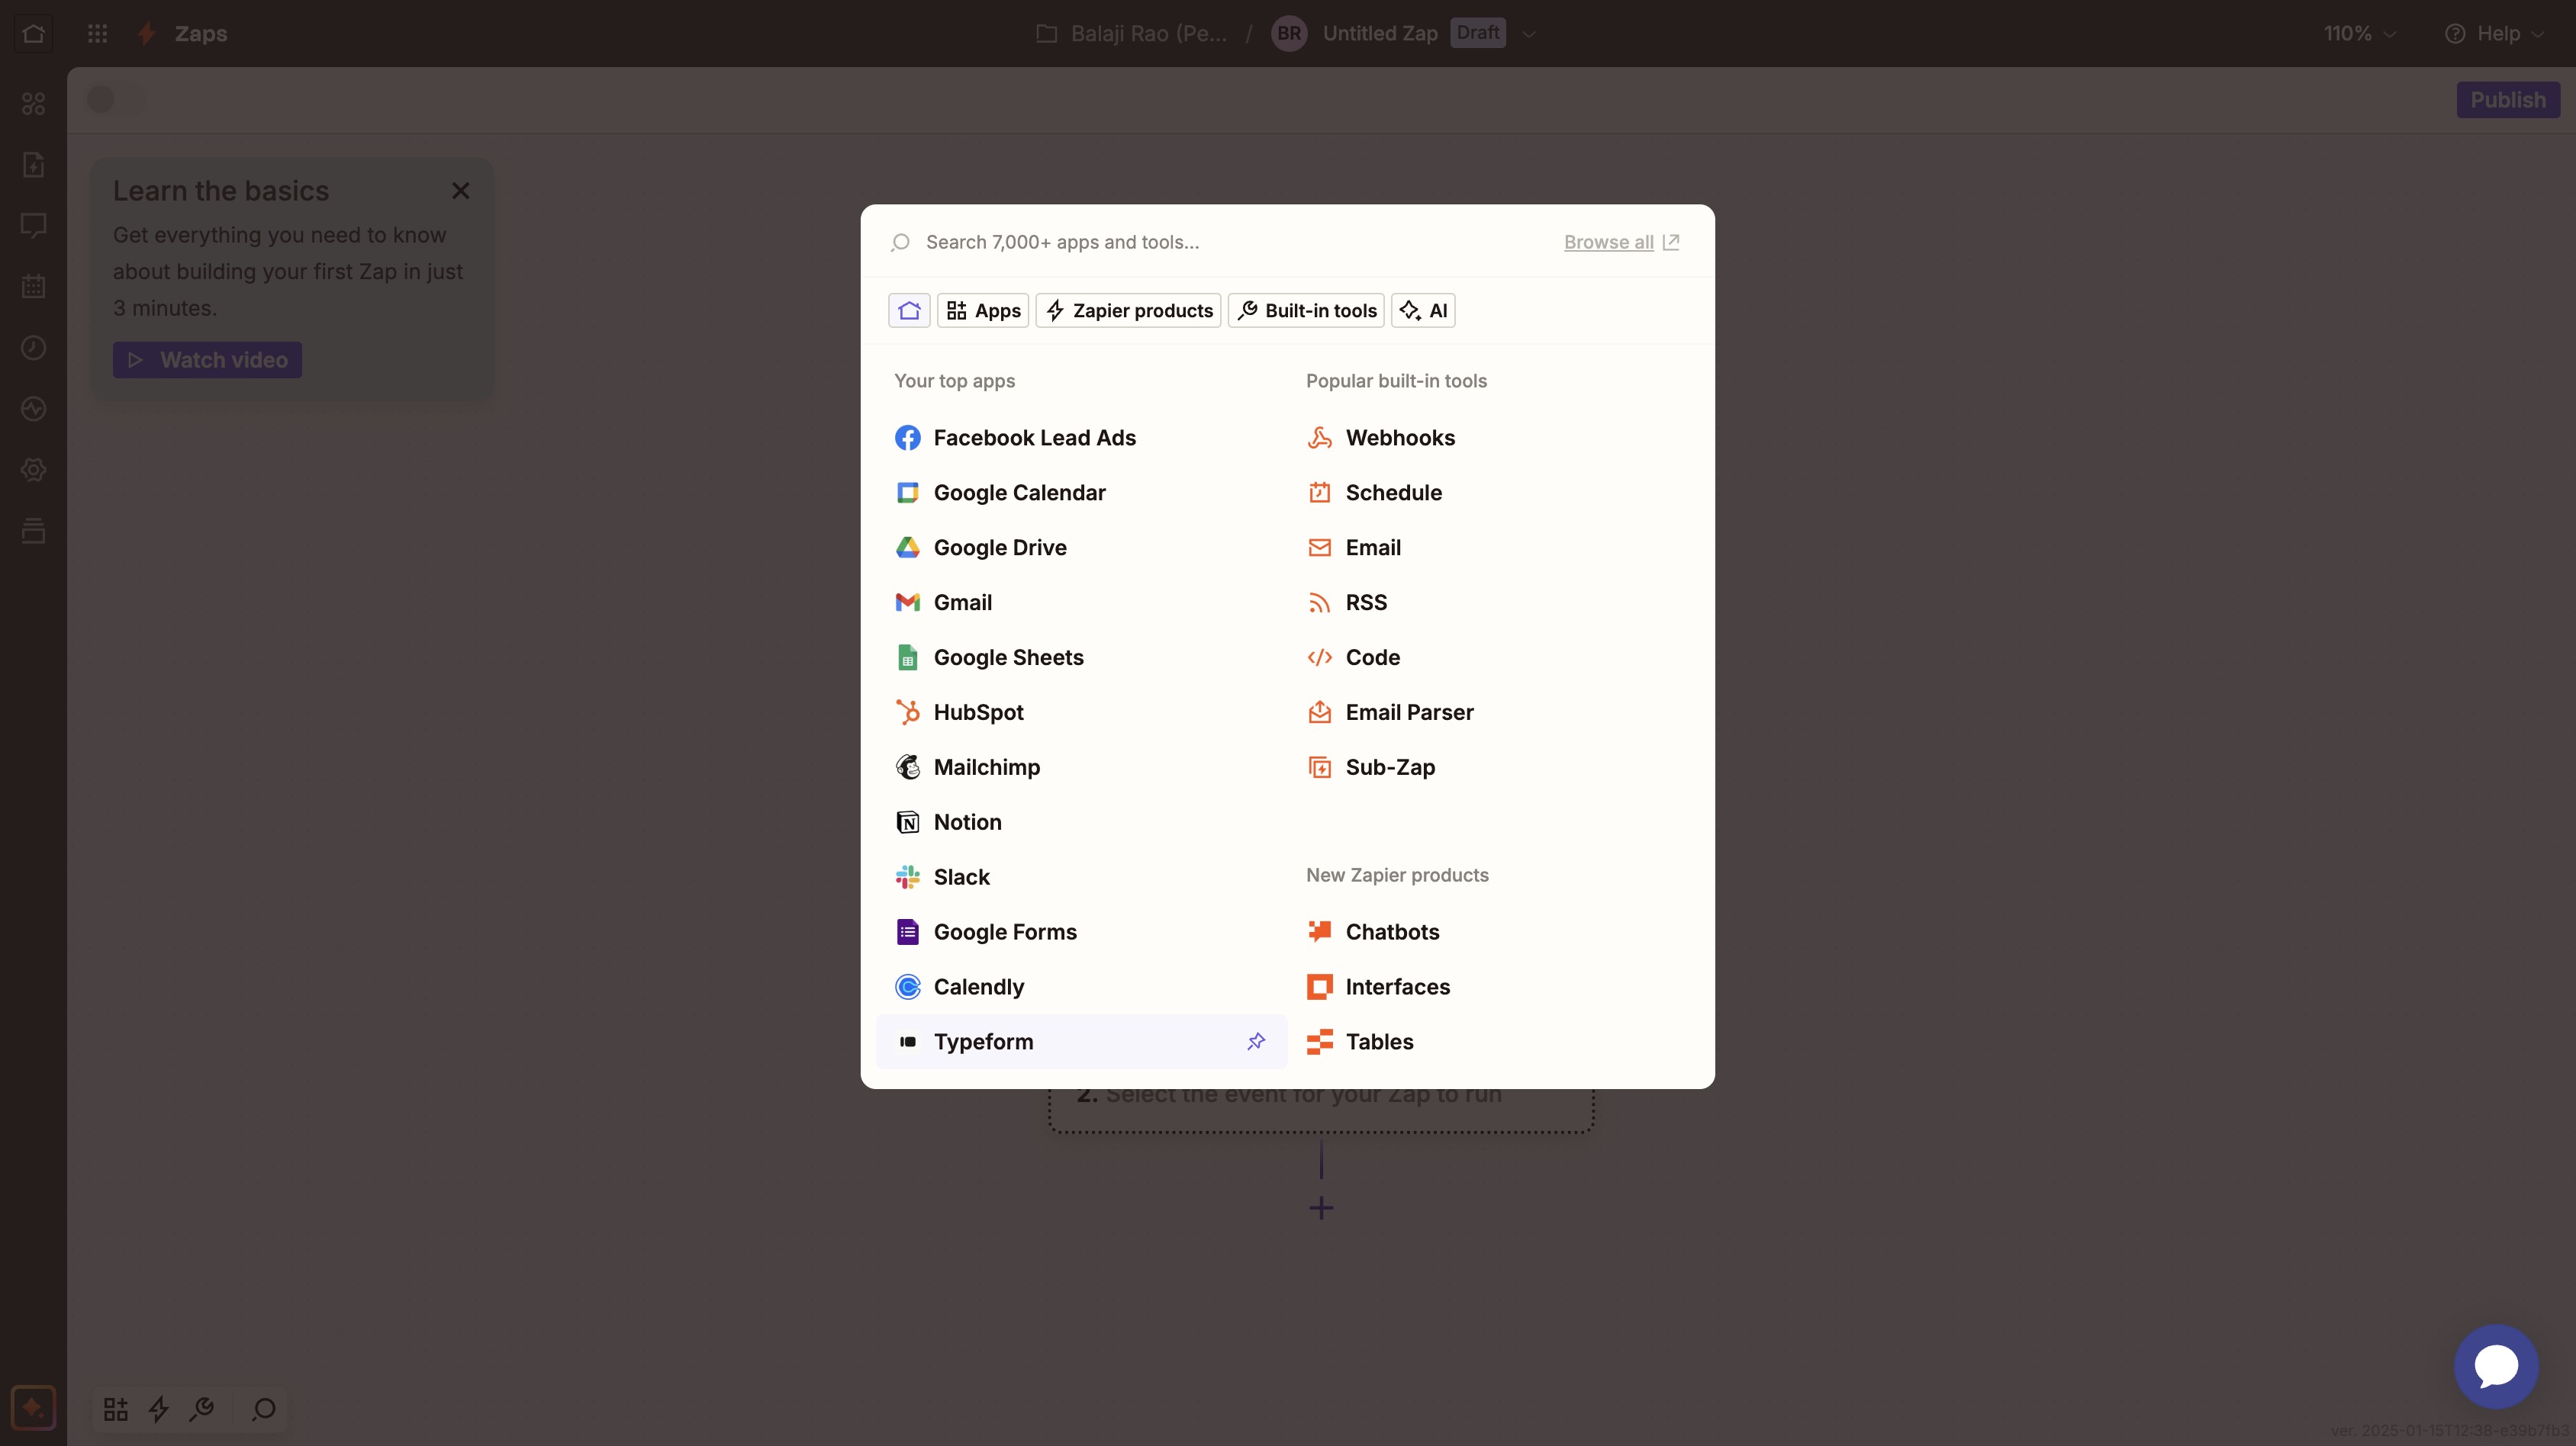Click bottom toolbar apps icon

coord(116,1409)
